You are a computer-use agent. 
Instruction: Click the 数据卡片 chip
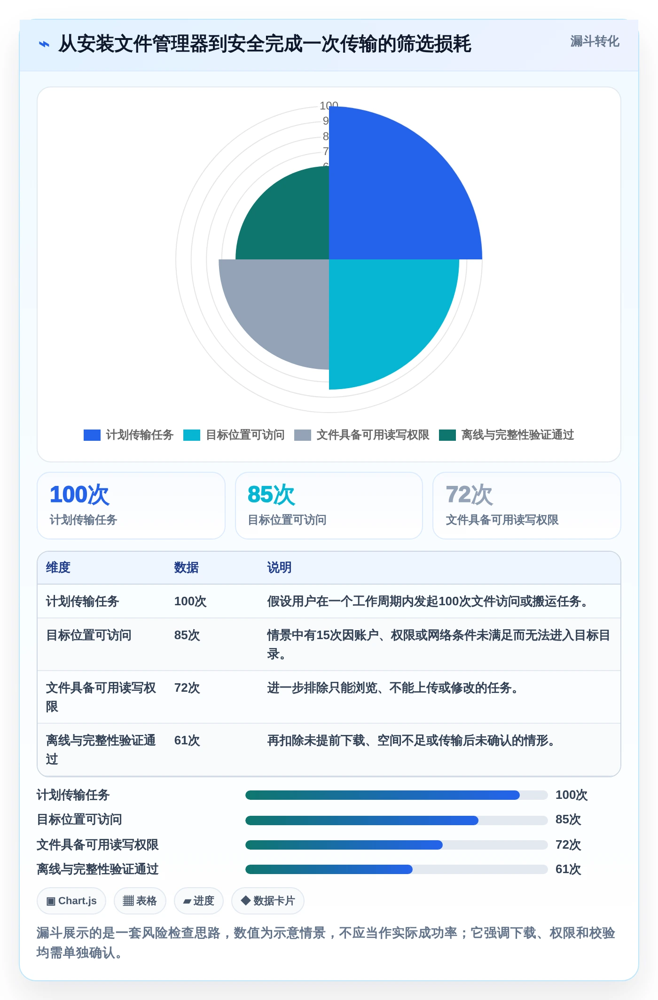click(x=268, y=901)
